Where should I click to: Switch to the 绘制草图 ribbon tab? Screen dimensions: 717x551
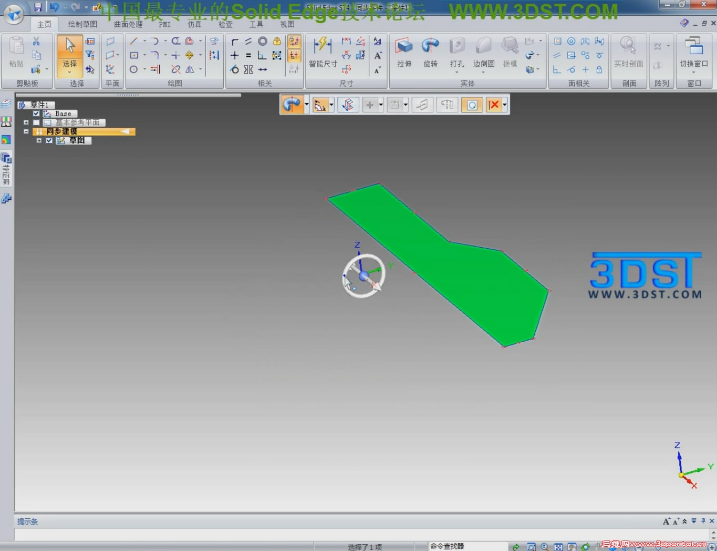click(82, 24)
